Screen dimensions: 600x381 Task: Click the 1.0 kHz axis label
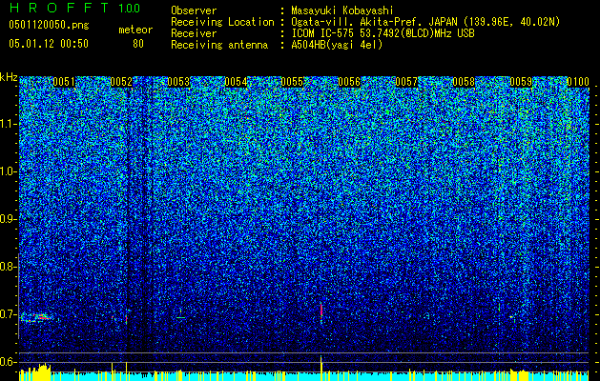tap(9, 171)
